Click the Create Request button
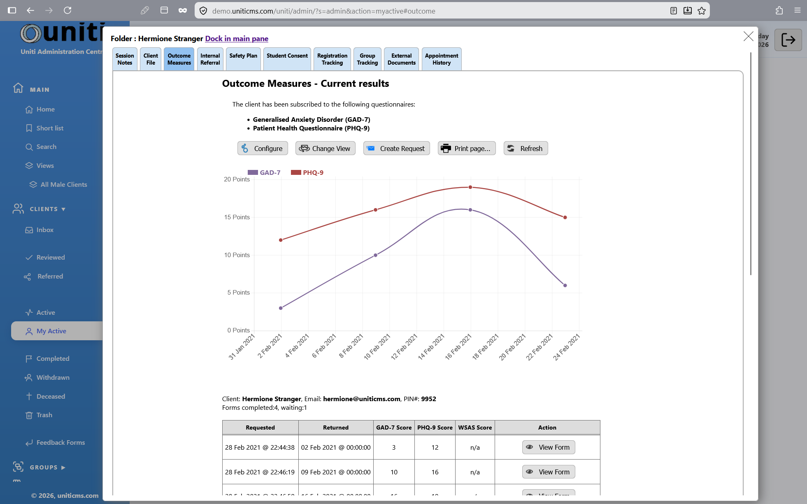This screenshot has height=504, width=807. tap(397, 149)
